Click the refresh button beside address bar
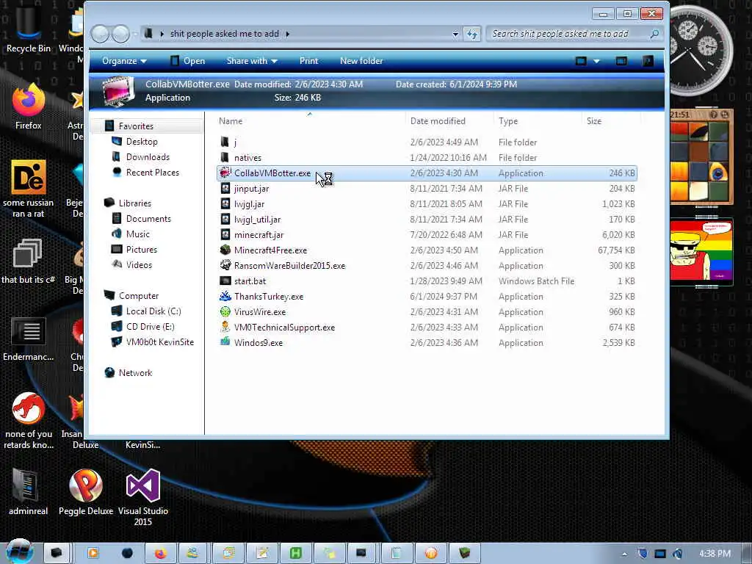 pos(472,34)
